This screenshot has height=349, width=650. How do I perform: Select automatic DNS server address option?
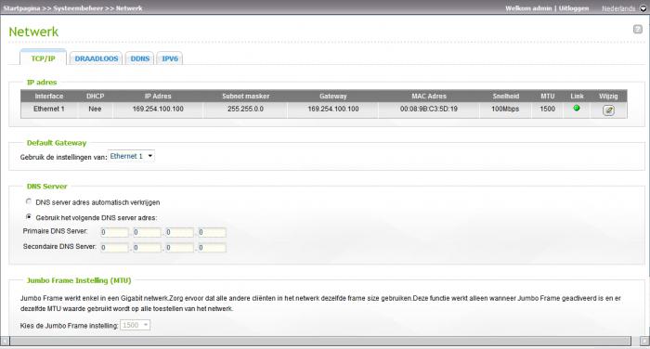(29, 201)
